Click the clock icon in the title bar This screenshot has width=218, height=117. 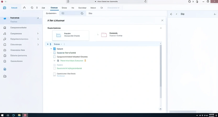pos(190,2)
